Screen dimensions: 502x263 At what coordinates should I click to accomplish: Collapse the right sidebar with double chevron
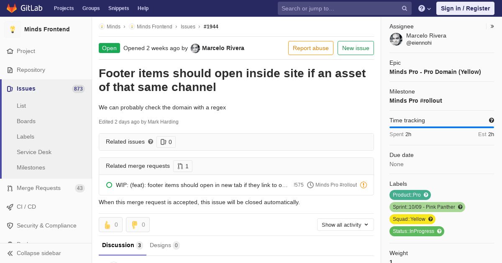tap(492, 26)
